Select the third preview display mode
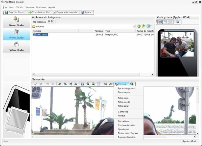 click(x=170, y=22)
